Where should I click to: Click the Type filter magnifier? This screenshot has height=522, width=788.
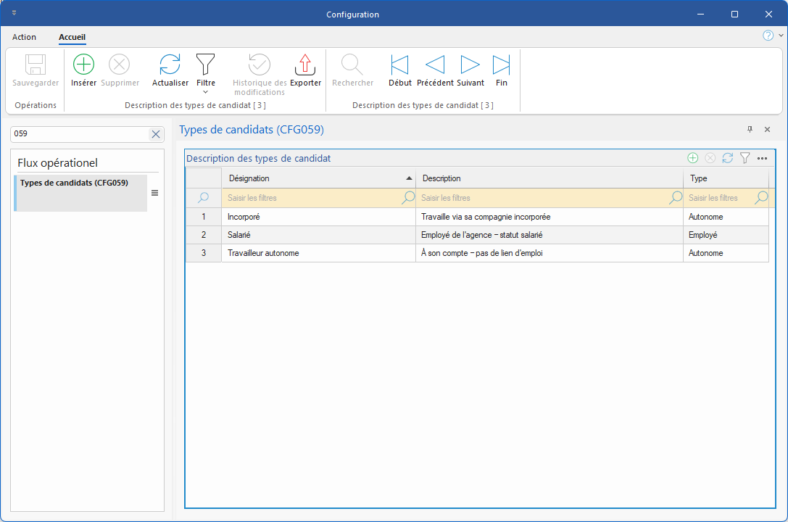pyautogui.click(x=761, y=197)
